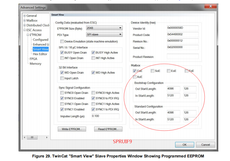The height and width of the screenshot is (161, 230).
Task: Expand the Distributed Clock tree node
Action: (x=25, y=25)
